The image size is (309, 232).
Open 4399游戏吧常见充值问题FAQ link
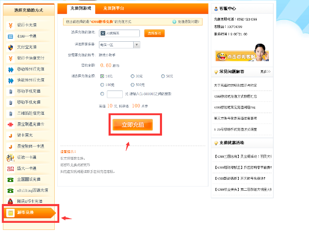click(x=235, y=107)
